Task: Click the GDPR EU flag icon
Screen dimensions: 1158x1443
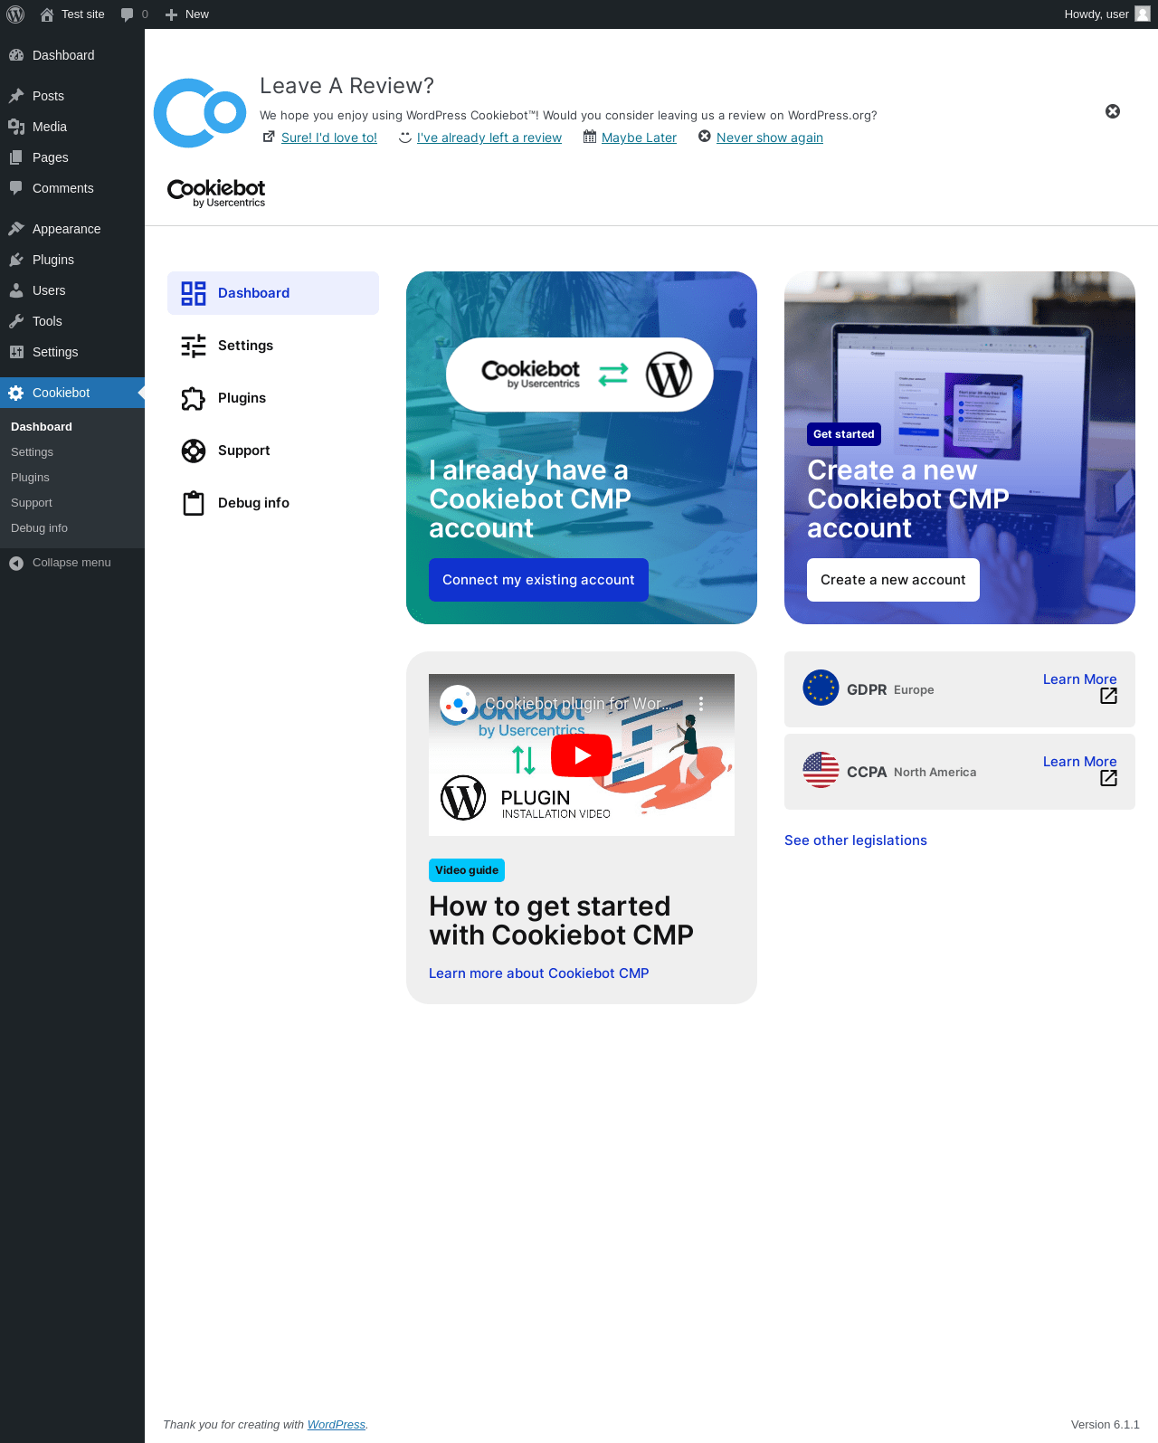Action: [x=821, y=688]
